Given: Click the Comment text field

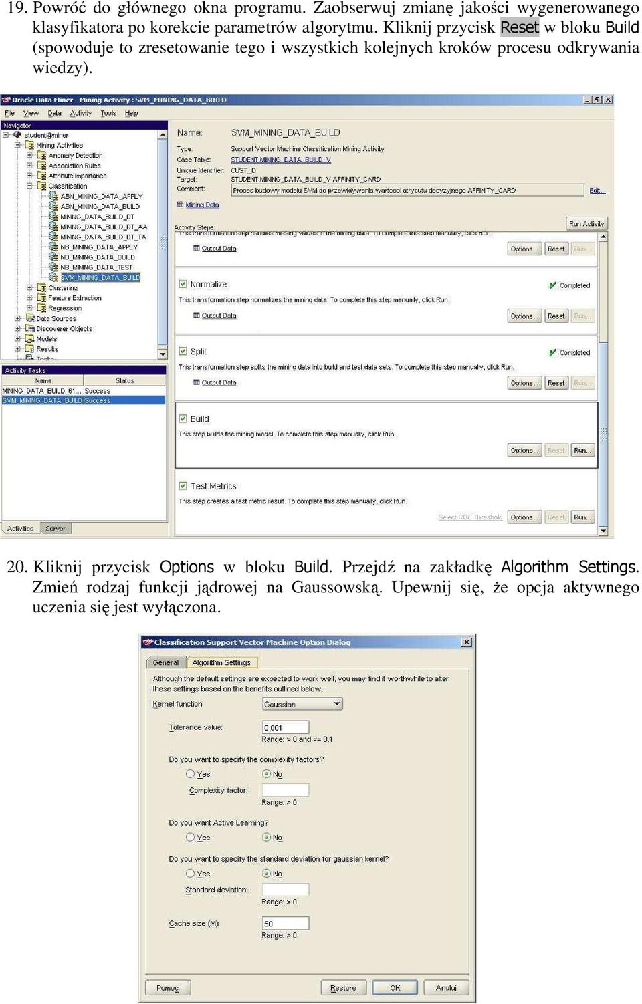Looking at the screenshot, I should click(x=407, y=191).
